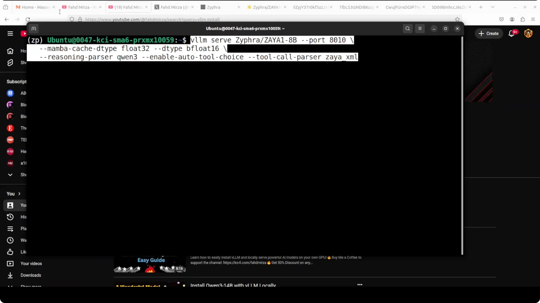The image size is (540, 303).
Task: Open a new browser tab
Action: tap(481, 7)
